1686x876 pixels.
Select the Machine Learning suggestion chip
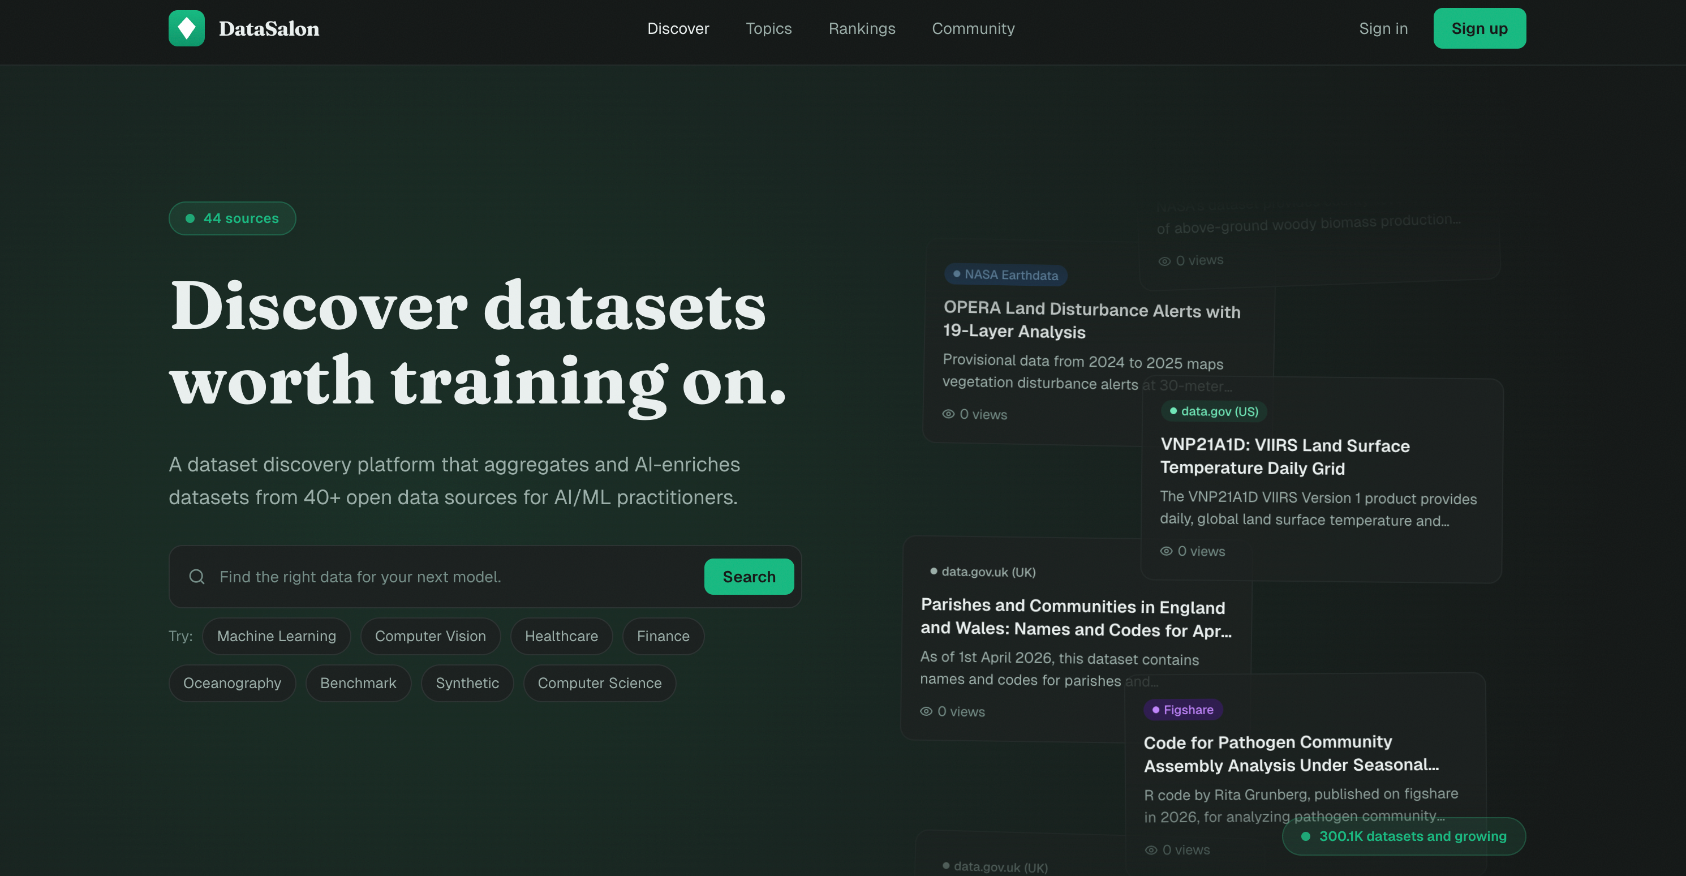276,635
